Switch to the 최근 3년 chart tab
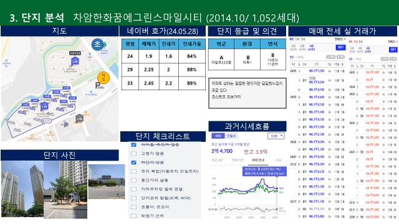 click(x=217, y=160)
